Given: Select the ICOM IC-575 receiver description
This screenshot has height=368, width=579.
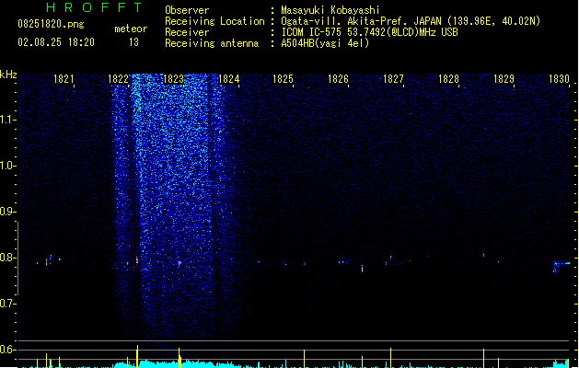Looking at the screenshot, I should [370, 32].
